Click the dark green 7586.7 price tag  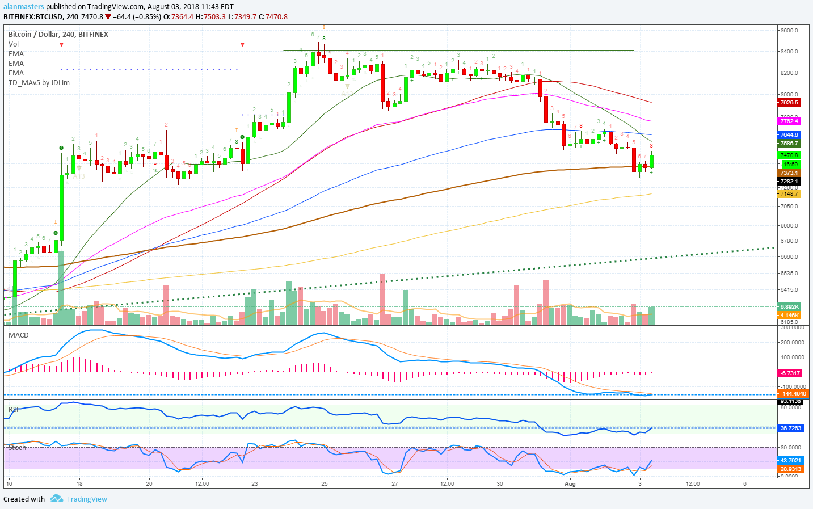(x=789, y=144)
